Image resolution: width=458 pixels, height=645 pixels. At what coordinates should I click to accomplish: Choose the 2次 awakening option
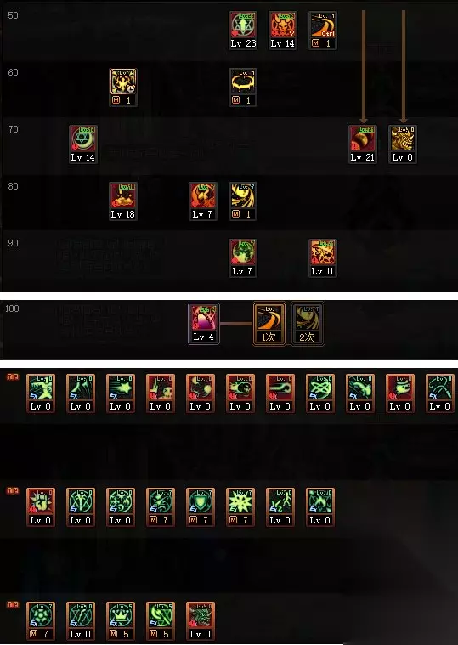pos(308,324)
